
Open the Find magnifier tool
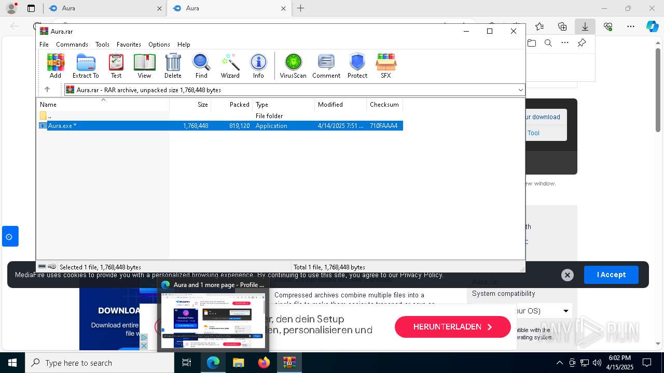(201, 66)
